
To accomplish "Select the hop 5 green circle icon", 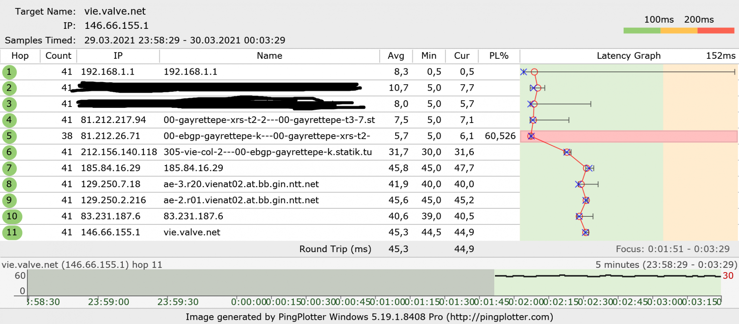I will [9, 136].
